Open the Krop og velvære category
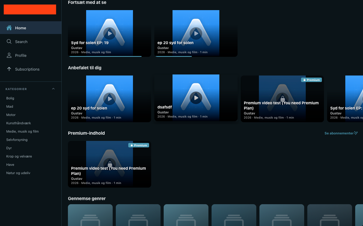The height and width of the screenshot is (226, 363). [x=19, y=156]
